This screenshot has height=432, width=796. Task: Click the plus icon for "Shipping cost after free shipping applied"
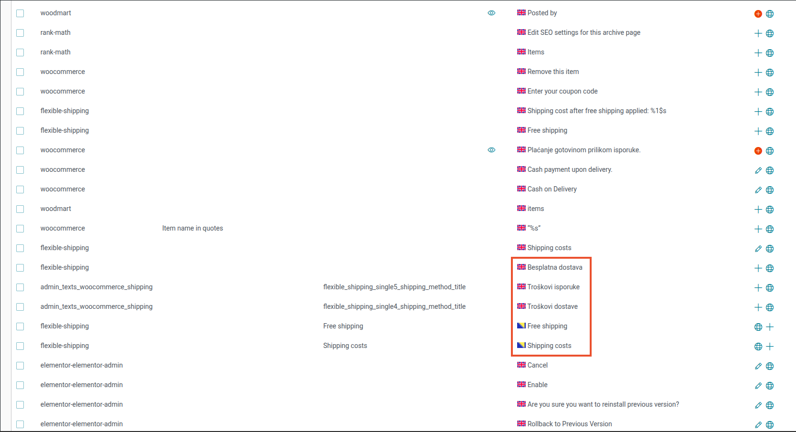pos(758,112)
